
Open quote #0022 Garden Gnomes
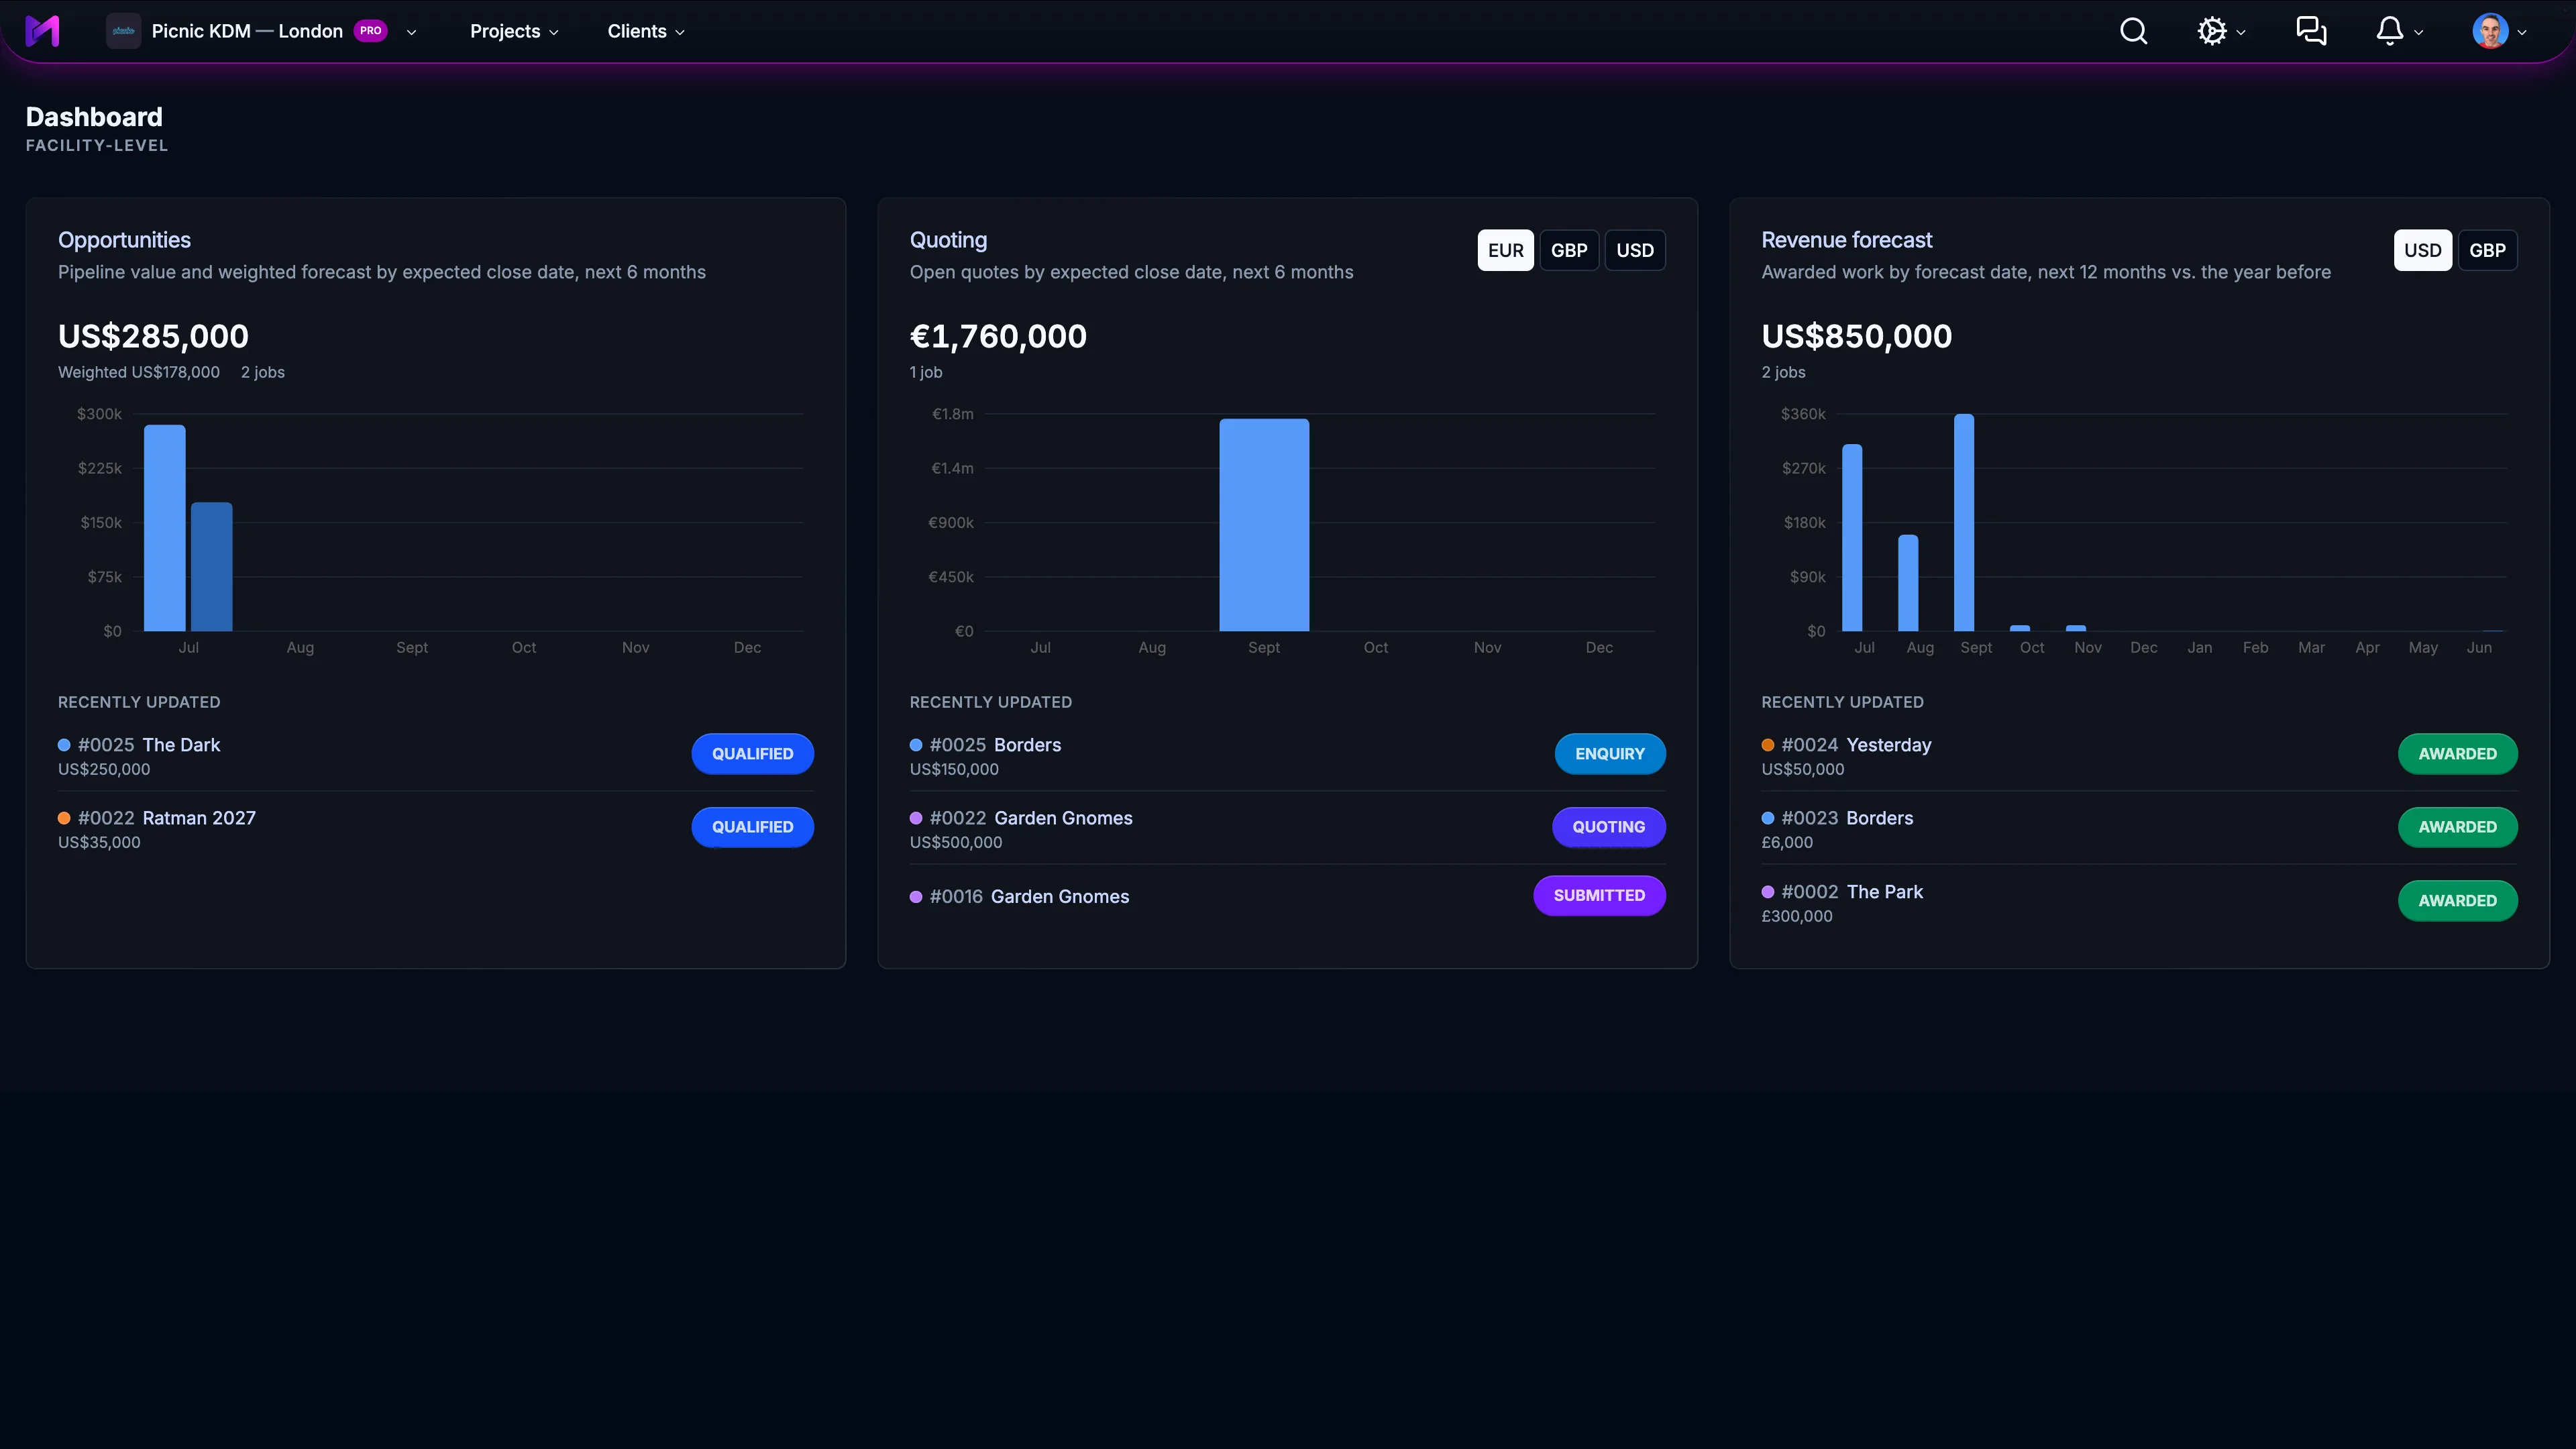[1031, 818]
